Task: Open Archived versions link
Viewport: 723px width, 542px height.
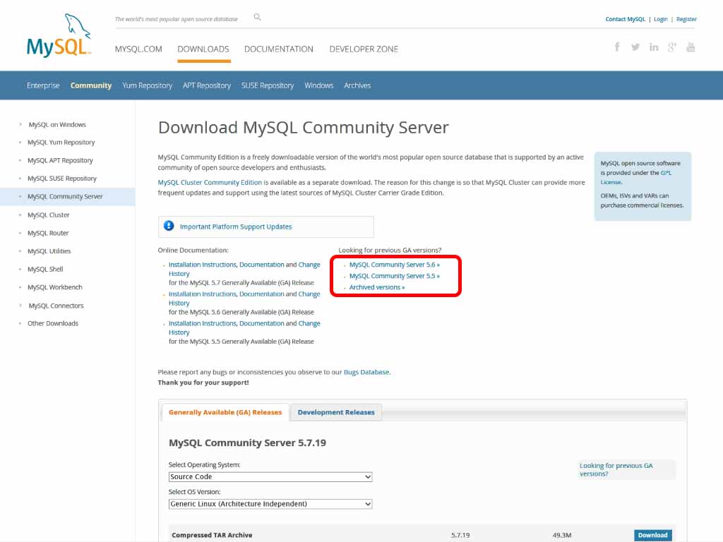Action: [377, 287]
